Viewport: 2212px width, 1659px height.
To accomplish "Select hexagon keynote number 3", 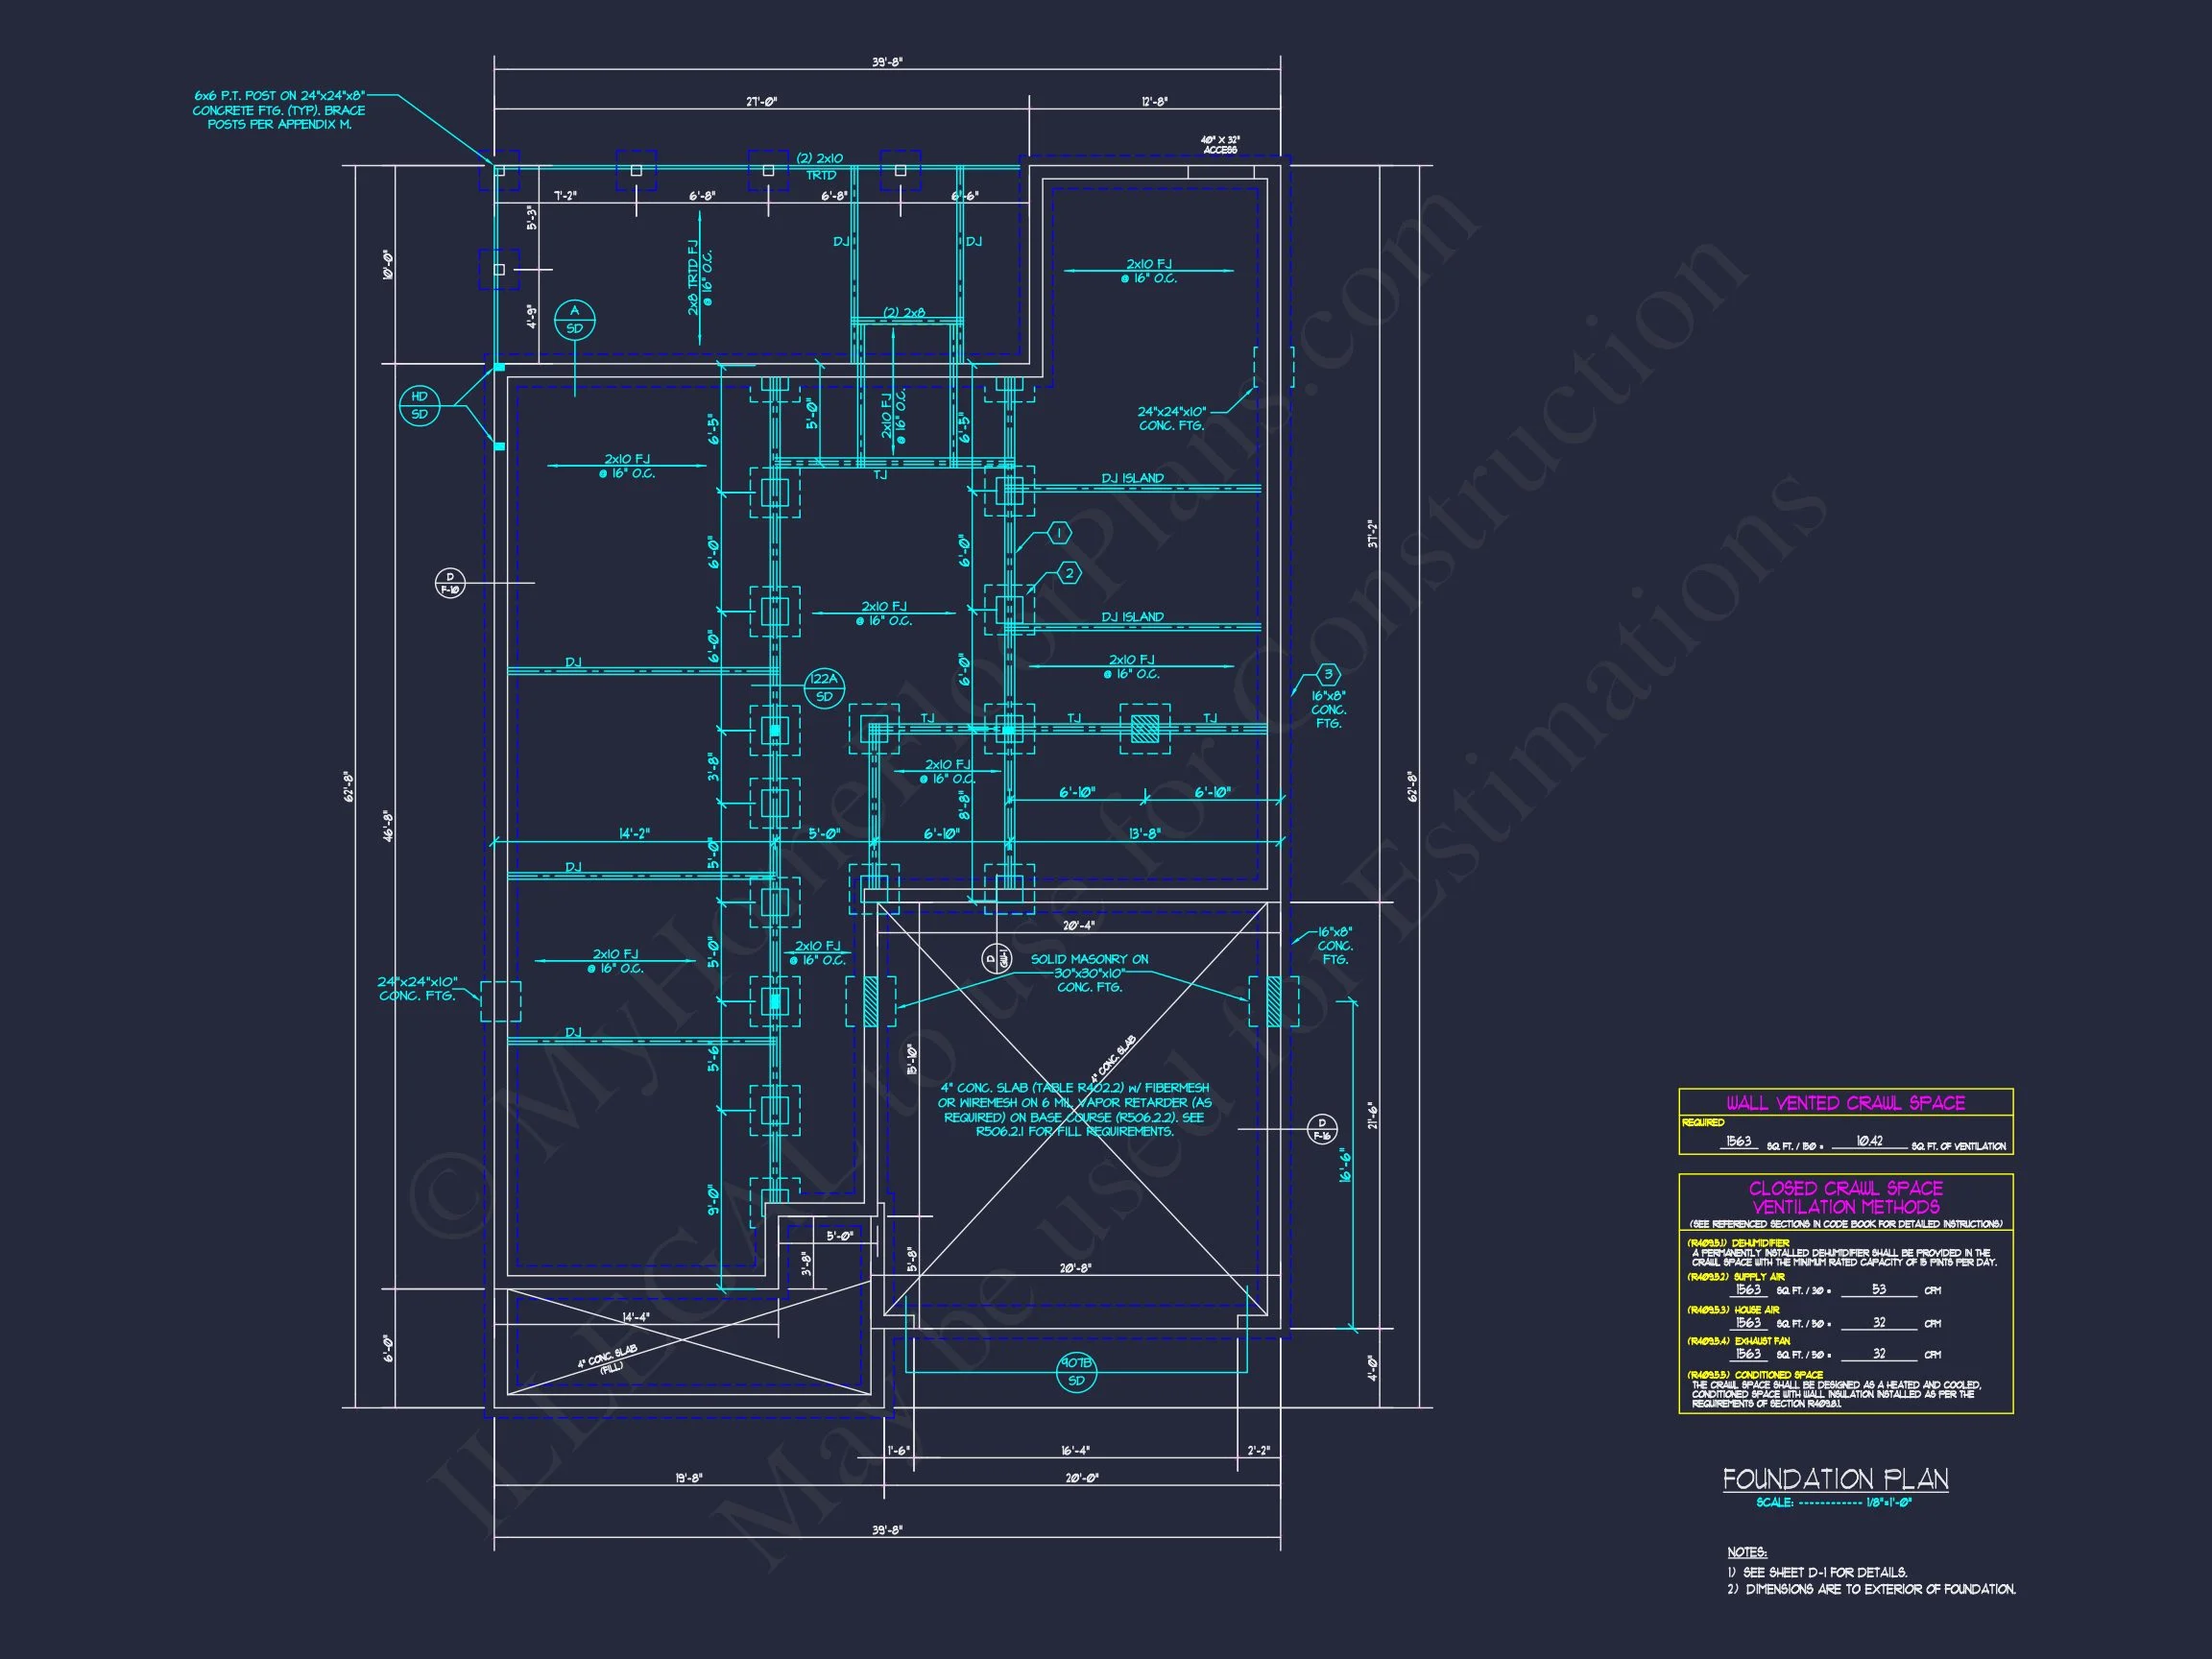I will click(1327, 674).
